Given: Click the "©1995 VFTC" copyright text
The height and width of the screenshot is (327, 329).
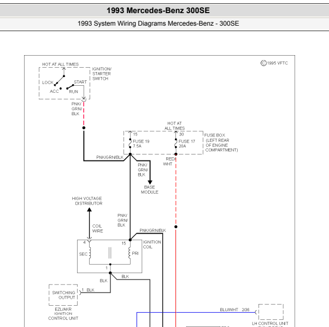Looking at the screenshot, I should (x=274, y=63).
